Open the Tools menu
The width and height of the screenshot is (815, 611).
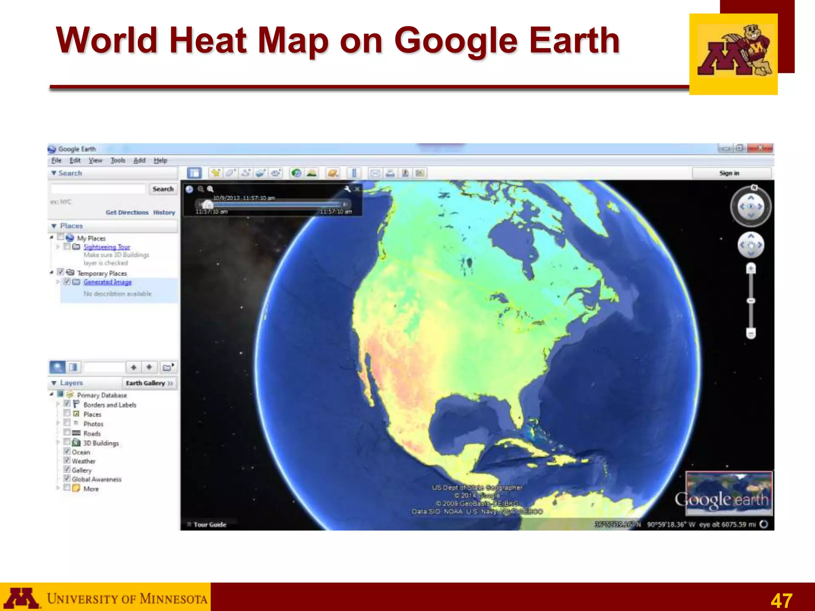118,160
